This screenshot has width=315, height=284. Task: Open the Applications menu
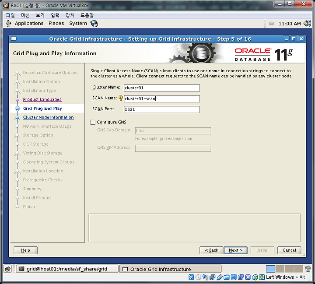(29, 23)
